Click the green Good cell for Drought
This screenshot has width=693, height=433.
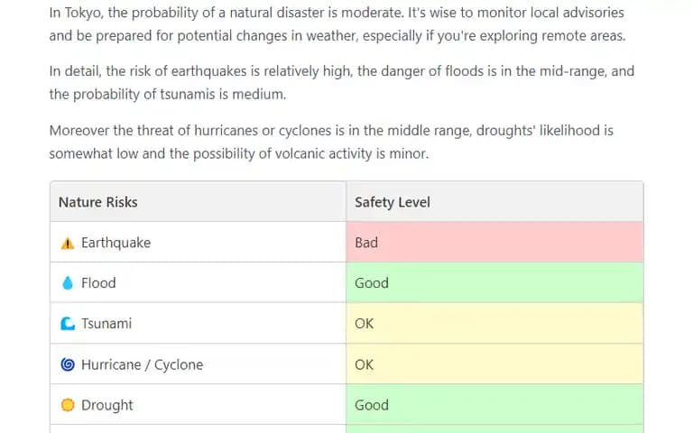(494, 405)
